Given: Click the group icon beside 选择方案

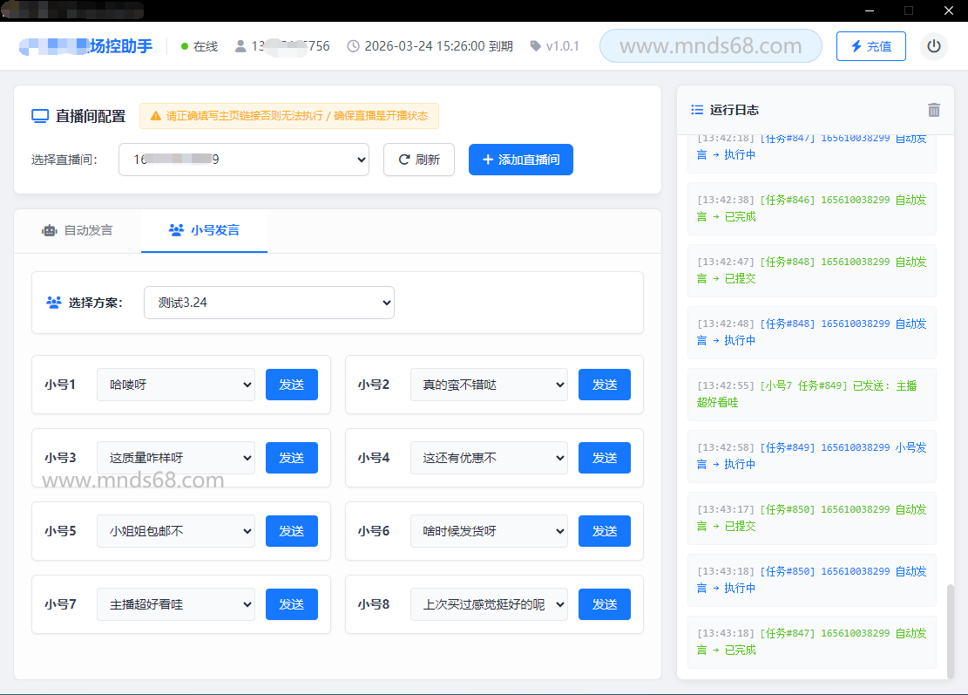Looking at the screenshot, I should click(54, 303).
